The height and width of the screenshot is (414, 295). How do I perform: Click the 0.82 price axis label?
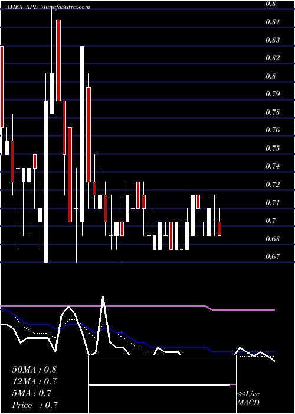(x=273, y=58)
